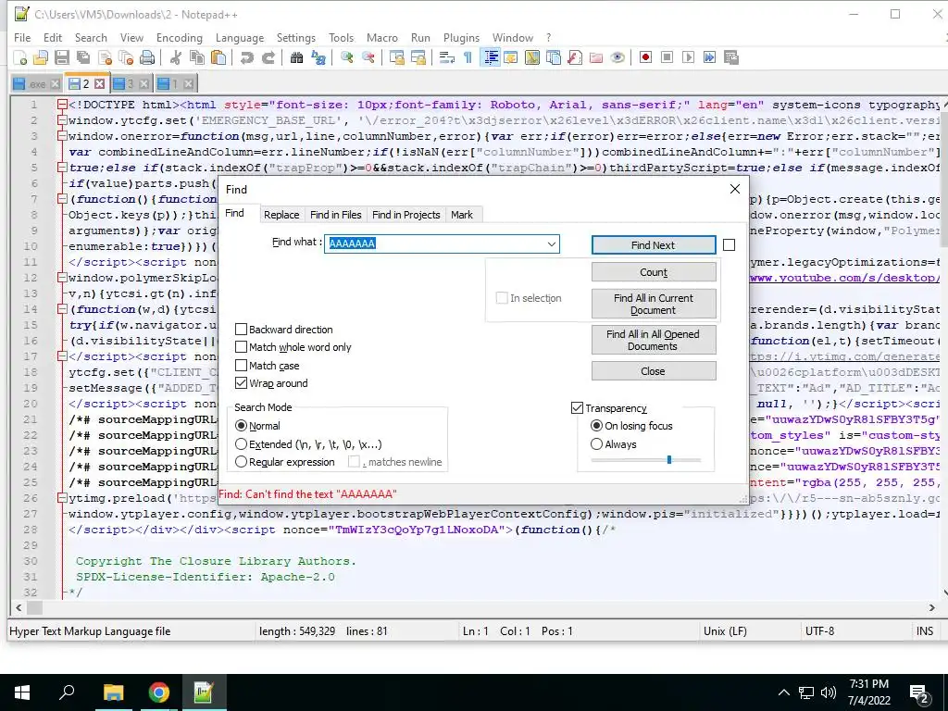Image resolution: width=948 pixels, height=711 pixels.
Task: Click the Save Recorded Macro icon
Action: click(x=731, y=57)
